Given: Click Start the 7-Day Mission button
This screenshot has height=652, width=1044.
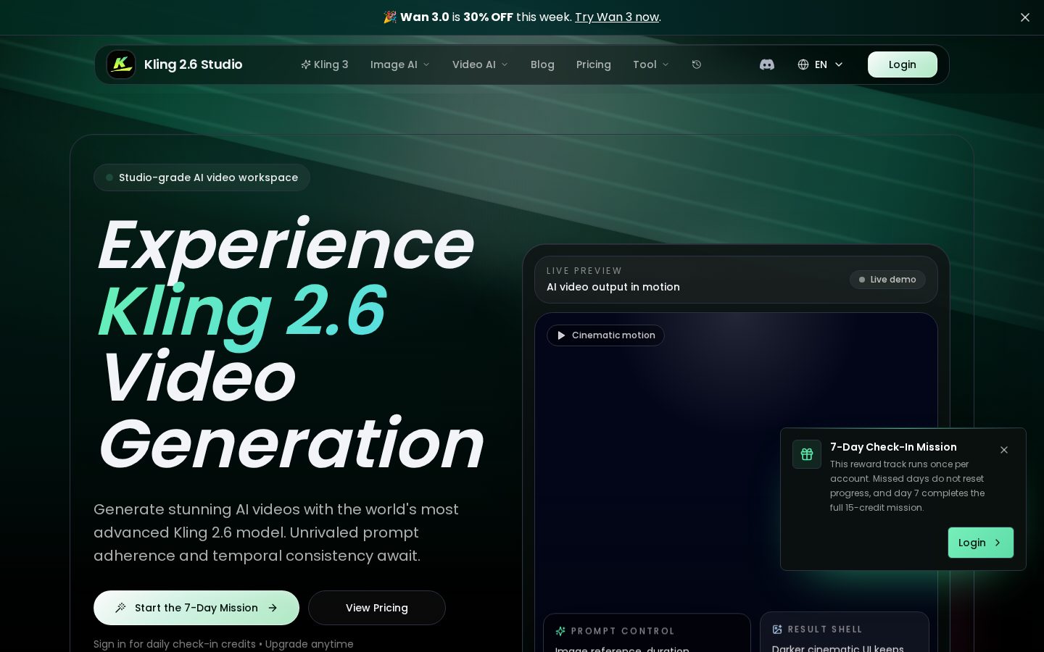Looking at the screenshot, I should pos(196,608).
